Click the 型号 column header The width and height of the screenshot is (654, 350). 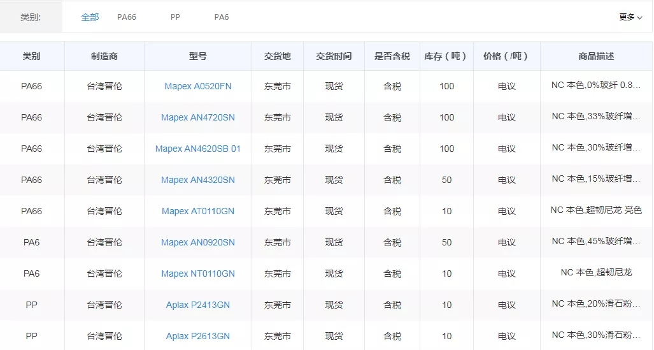(197, 56)
